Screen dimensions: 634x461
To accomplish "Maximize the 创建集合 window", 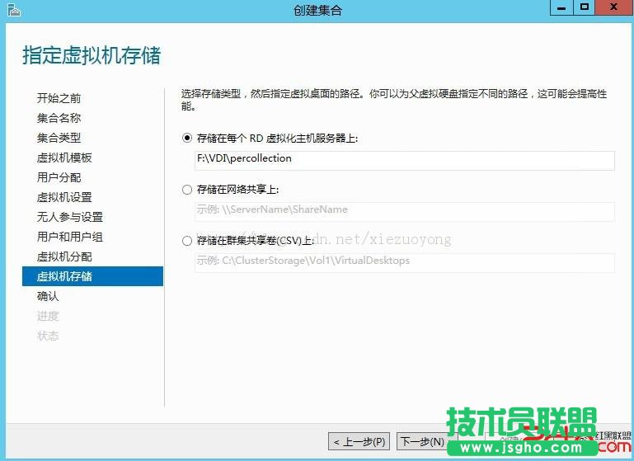I will click(x=585, y=7).
